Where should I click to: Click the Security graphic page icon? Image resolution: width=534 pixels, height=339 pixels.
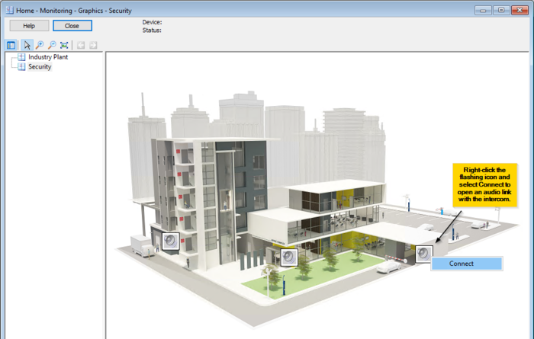pos(21,67)
